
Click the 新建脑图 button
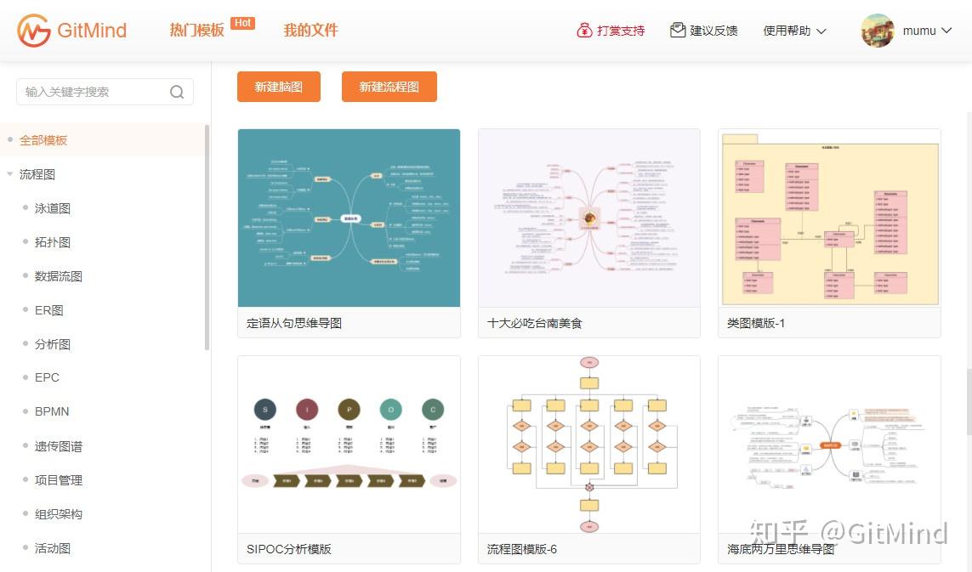pos(278,86)
